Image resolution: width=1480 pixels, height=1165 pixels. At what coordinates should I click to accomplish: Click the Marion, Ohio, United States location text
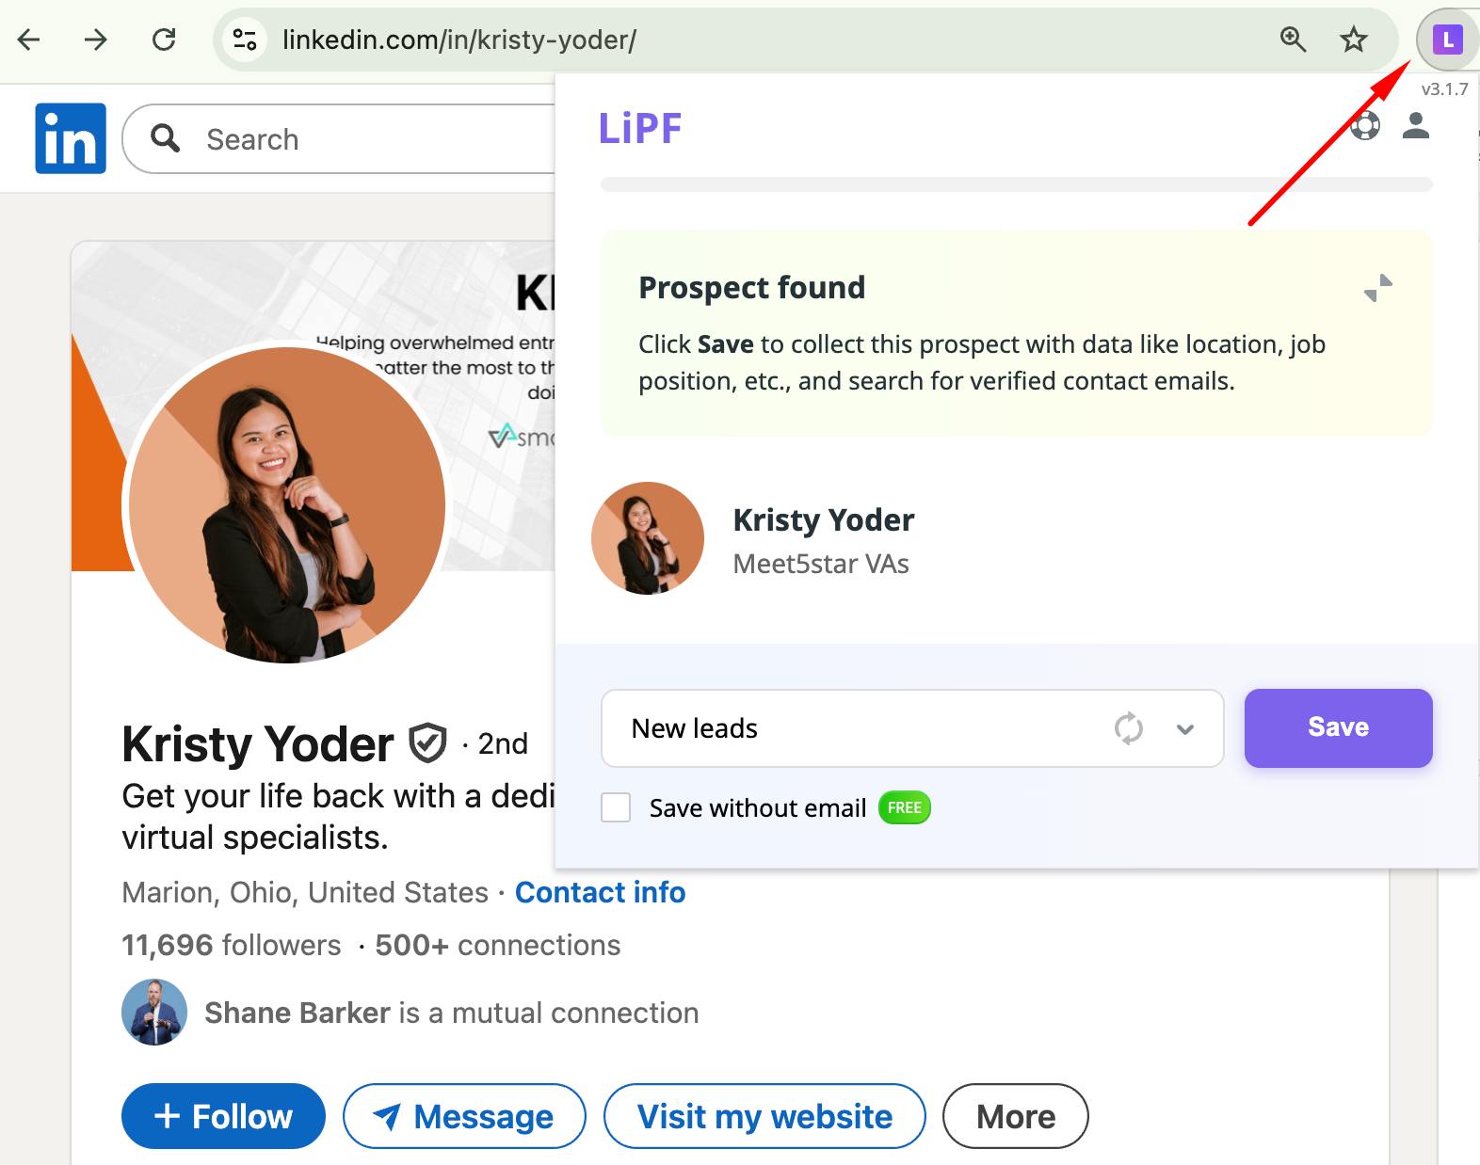[x=305, y=892]
